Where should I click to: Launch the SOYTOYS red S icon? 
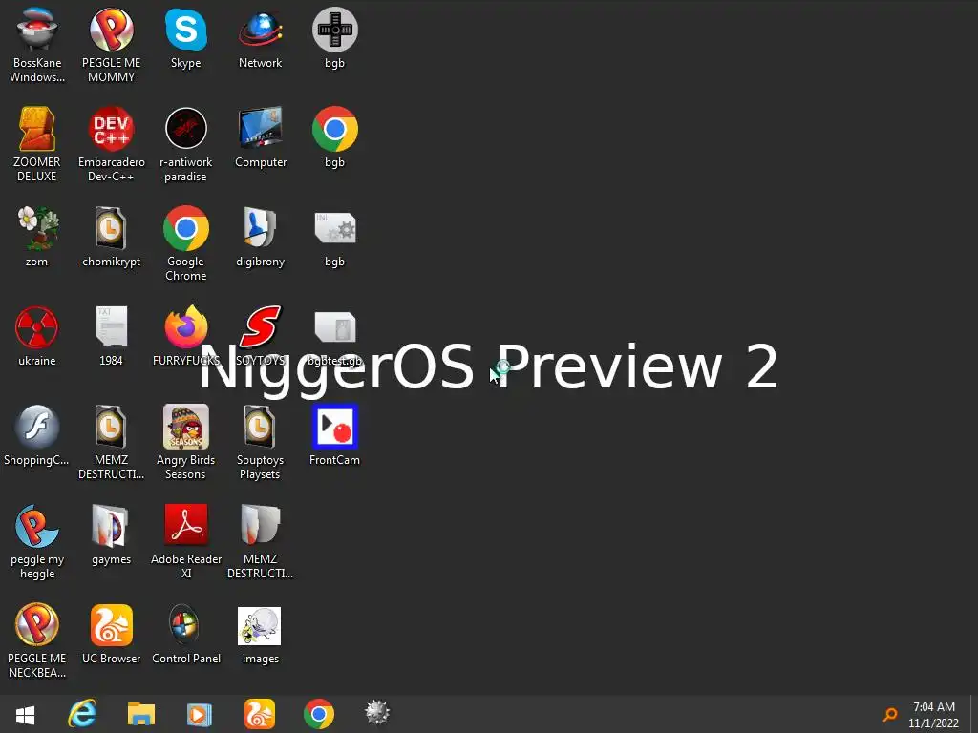(260, 336)
